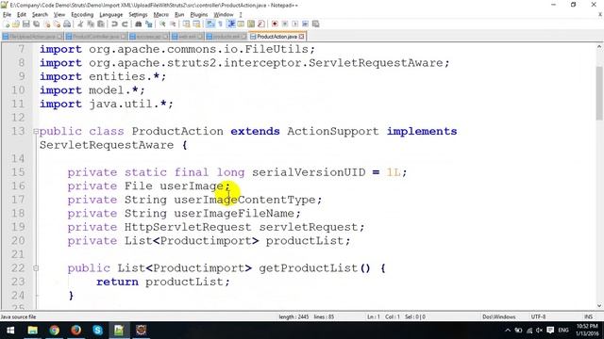Undo the last edit via toolbar
The image size is (604, 339).
click(x=114, y=24)
